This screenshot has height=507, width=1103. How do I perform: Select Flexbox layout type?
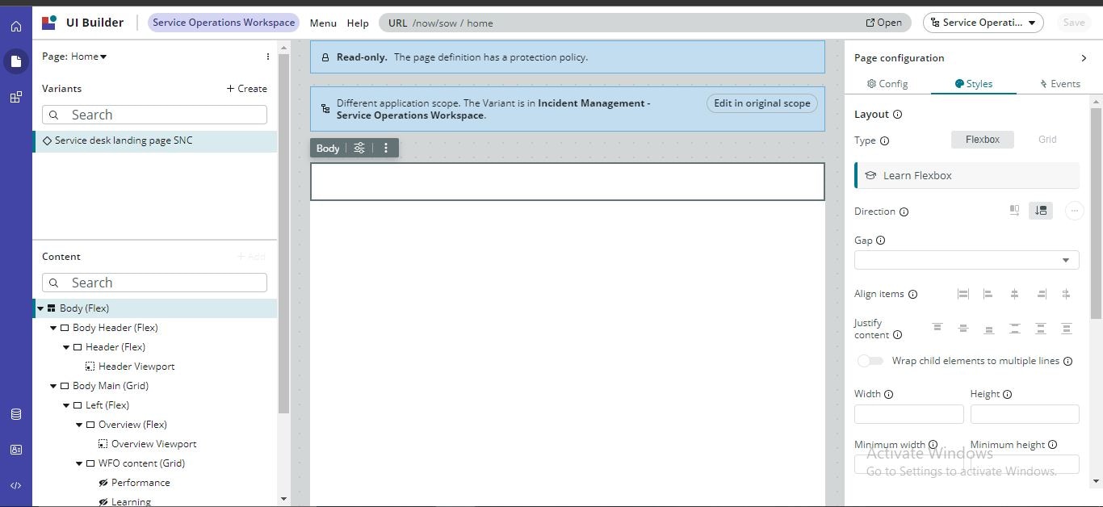pos(982,140)
